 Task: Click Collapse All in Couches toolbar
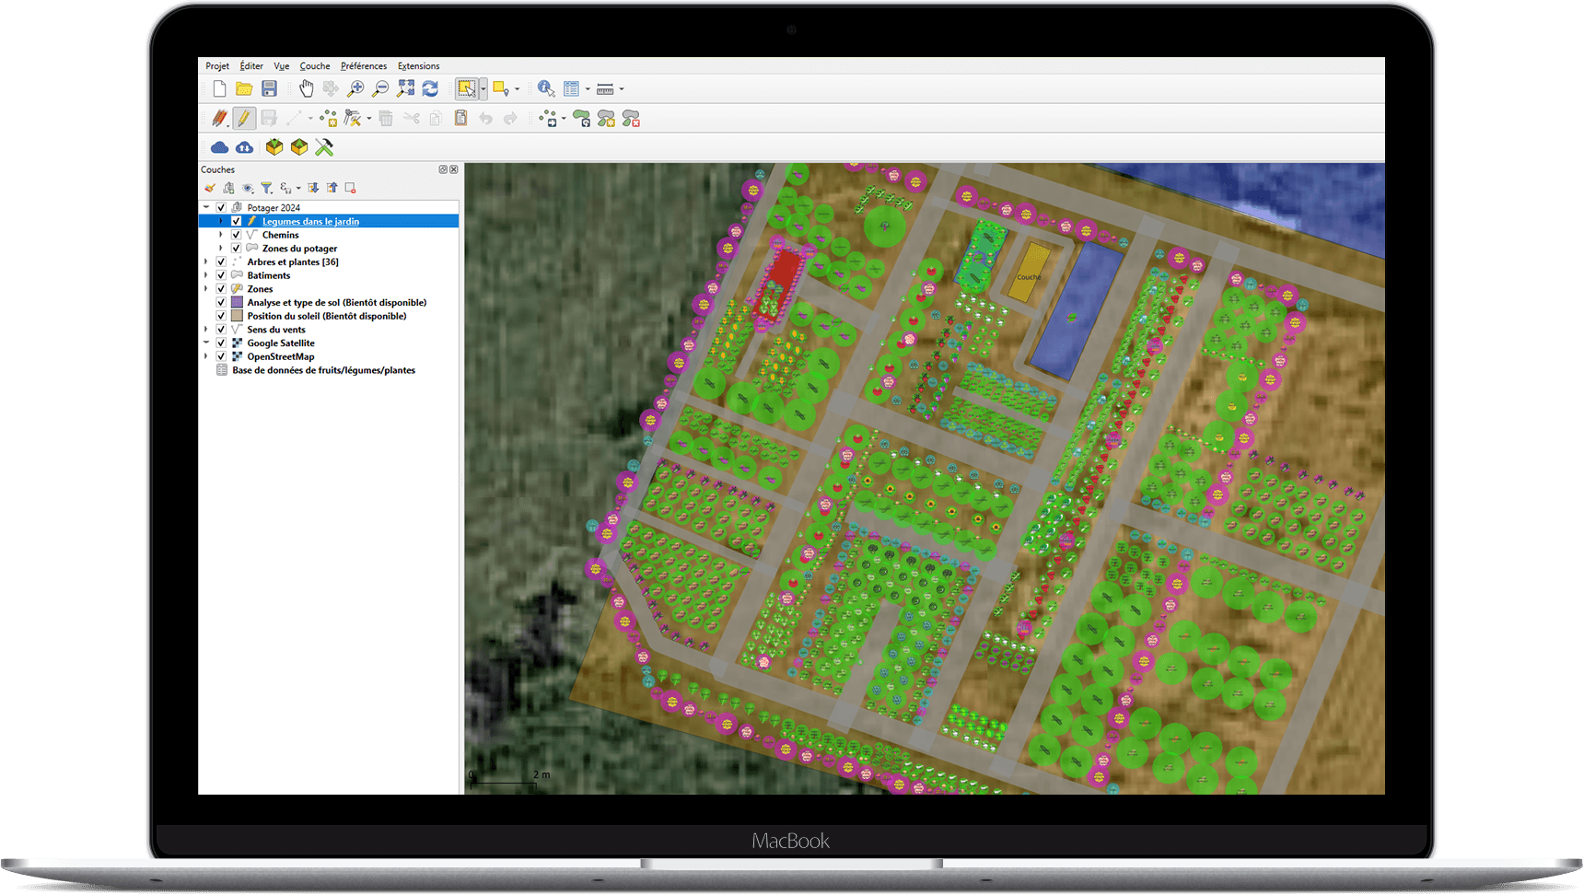pyautogui.click(x=332, y=188)
